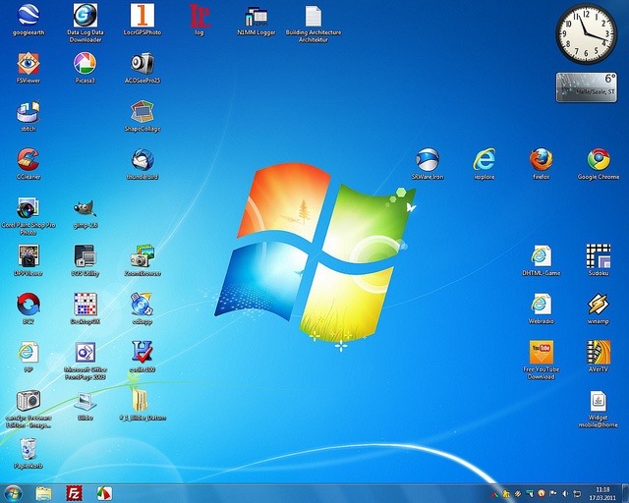
Task: Open the googleearth desktop shortcut
Action: click(x=29, y=20)
